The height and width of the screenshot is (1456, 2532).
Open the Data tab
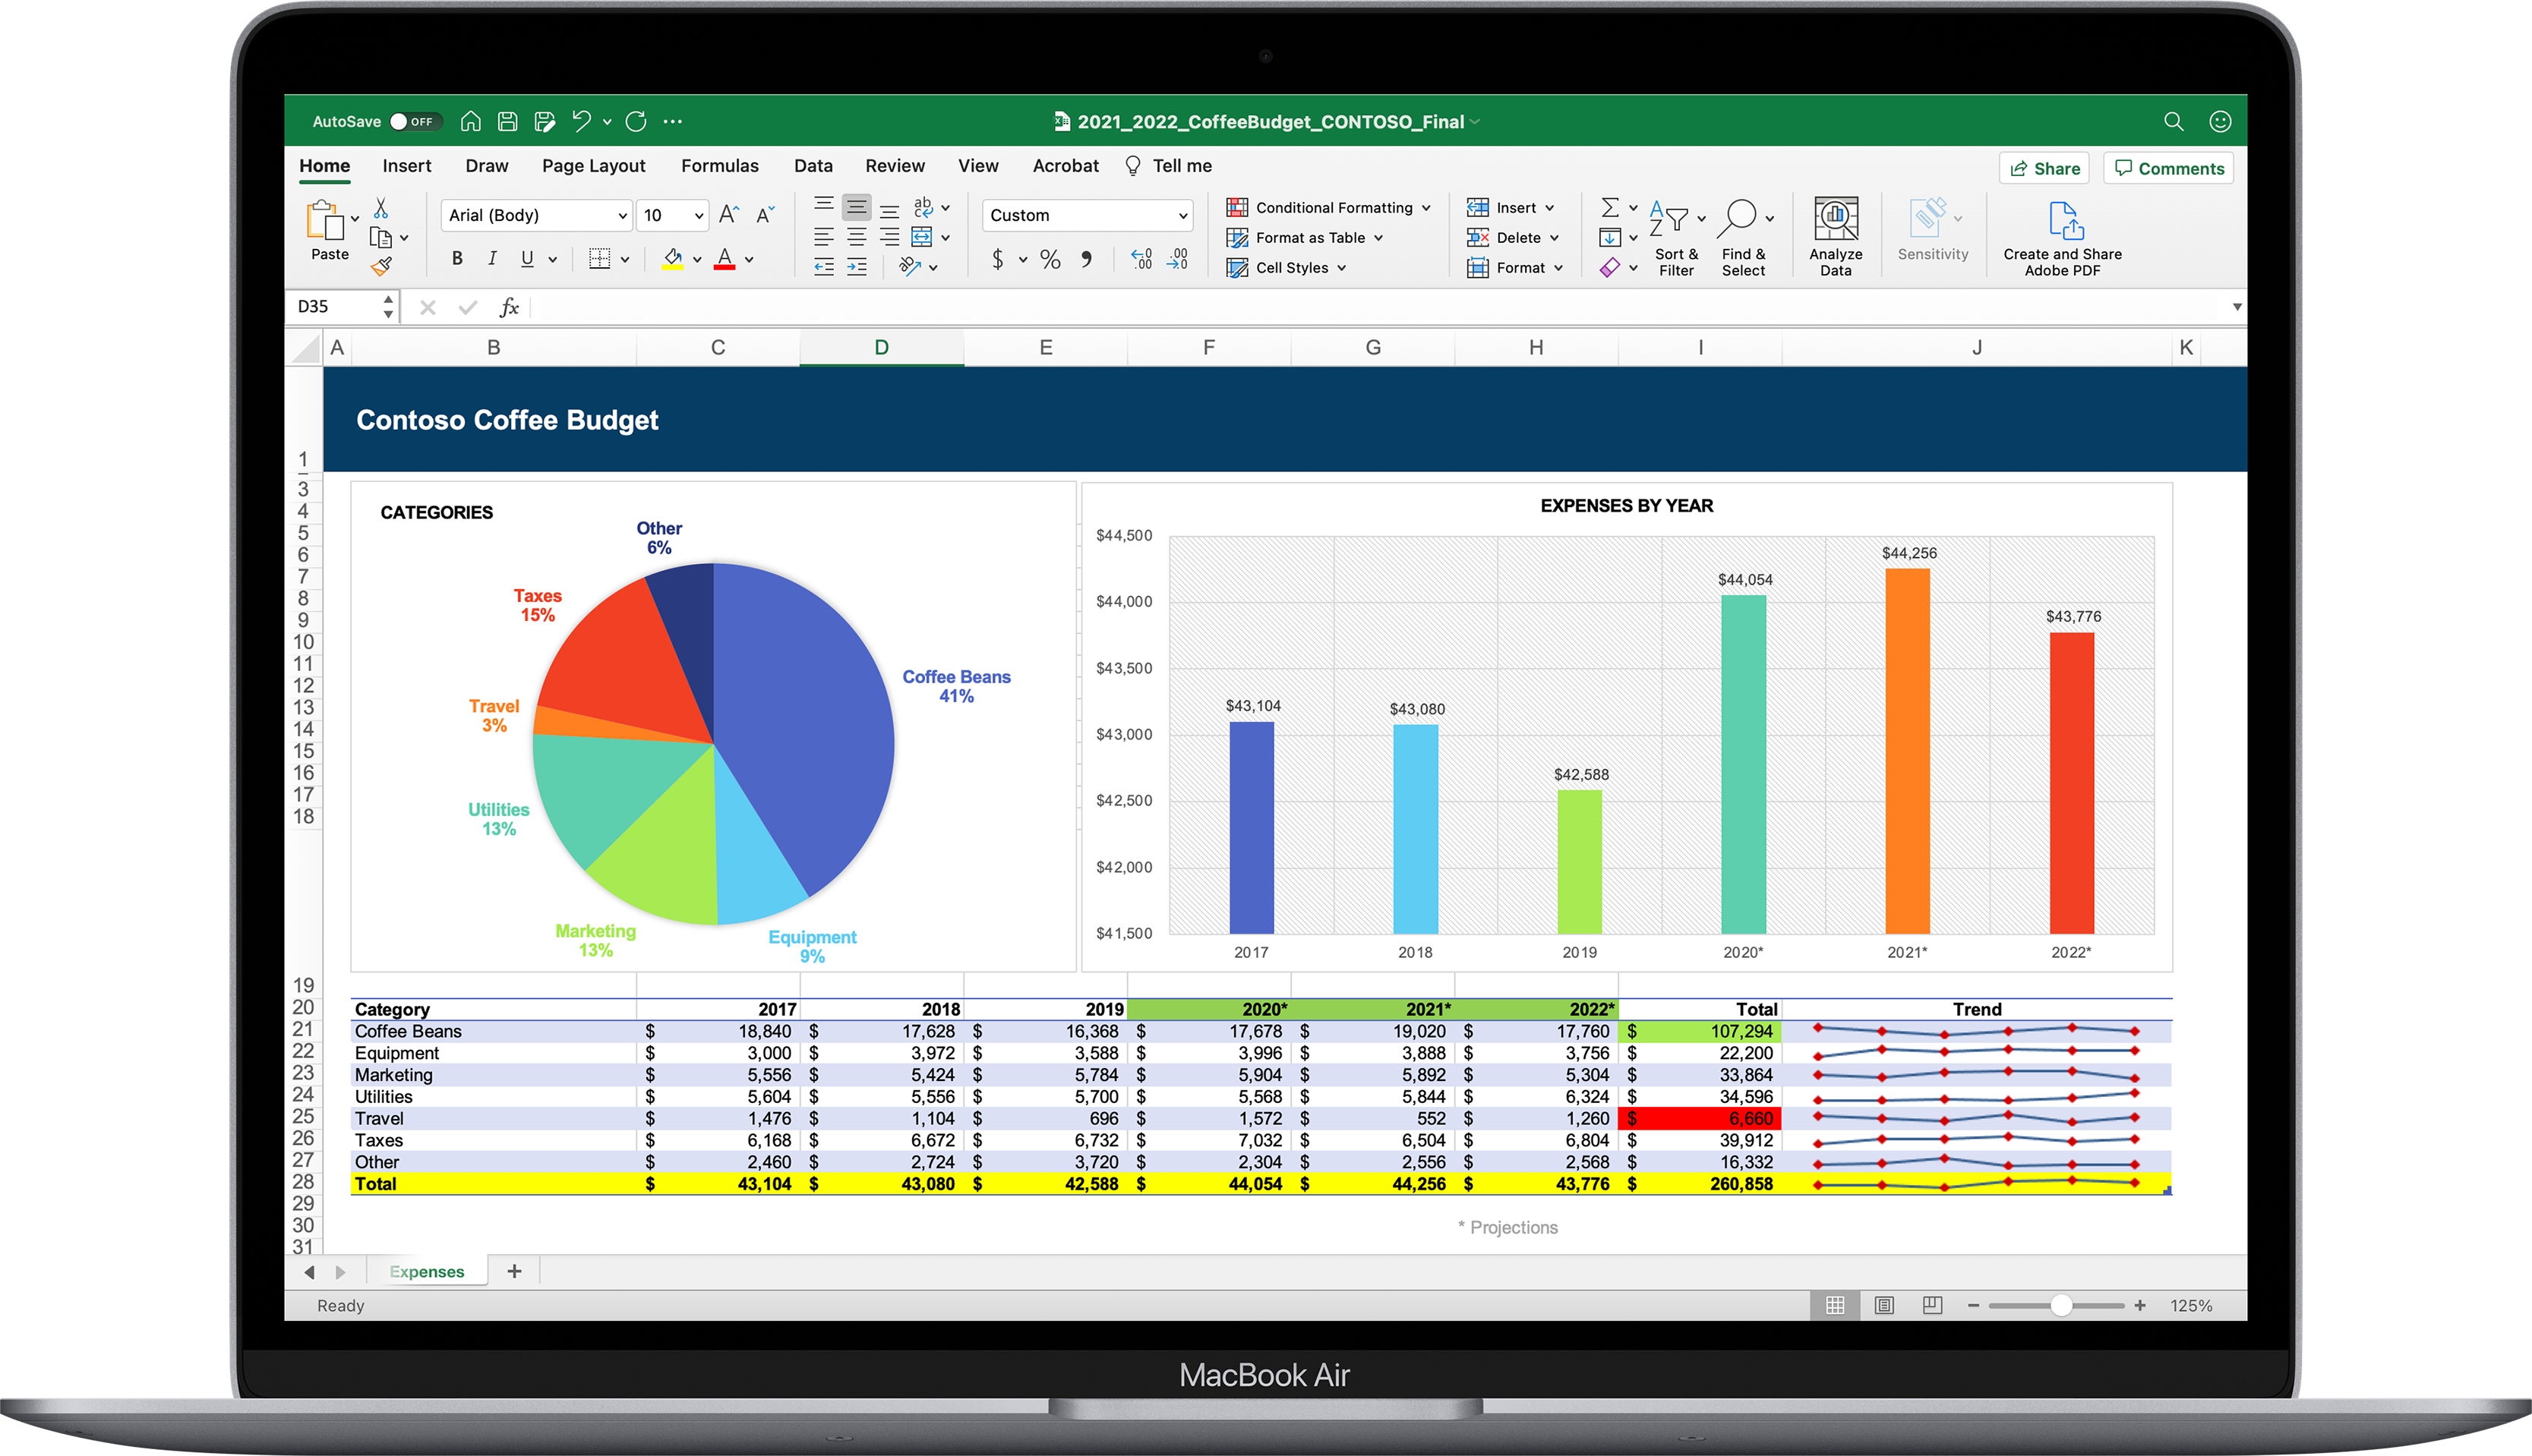(813, 166)
